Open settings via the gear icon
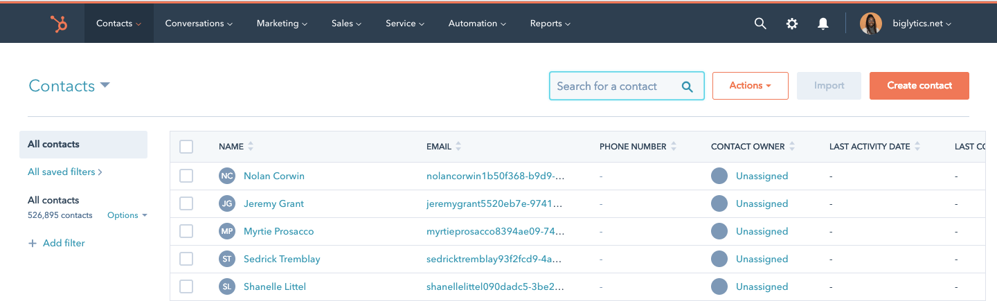Screen dimensions: 997x301 791,24
